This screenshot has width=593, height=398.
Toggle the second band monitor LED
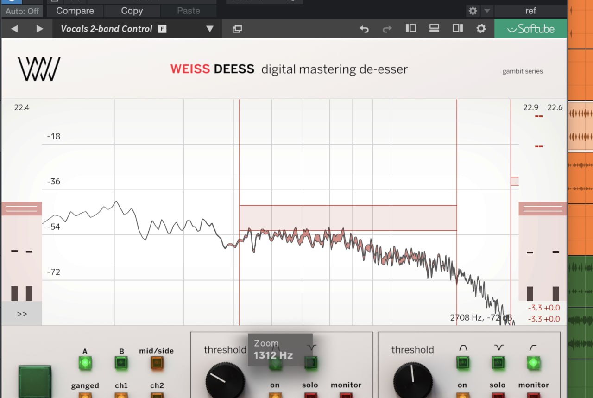(x=533, y=396)
